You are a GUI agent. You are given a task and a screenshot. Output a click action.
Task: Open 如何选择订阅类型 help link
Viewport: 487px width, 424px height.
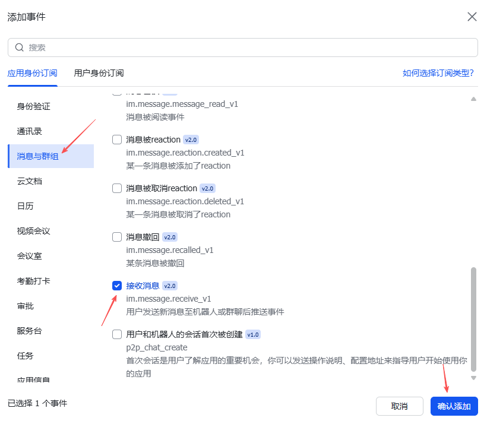pos(438,73)
